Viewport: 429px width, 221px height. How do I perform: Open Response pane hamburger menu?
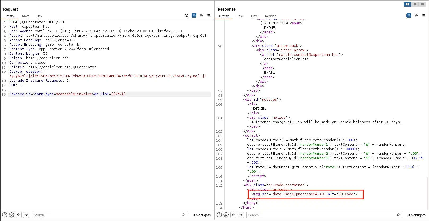pos(424,15)
